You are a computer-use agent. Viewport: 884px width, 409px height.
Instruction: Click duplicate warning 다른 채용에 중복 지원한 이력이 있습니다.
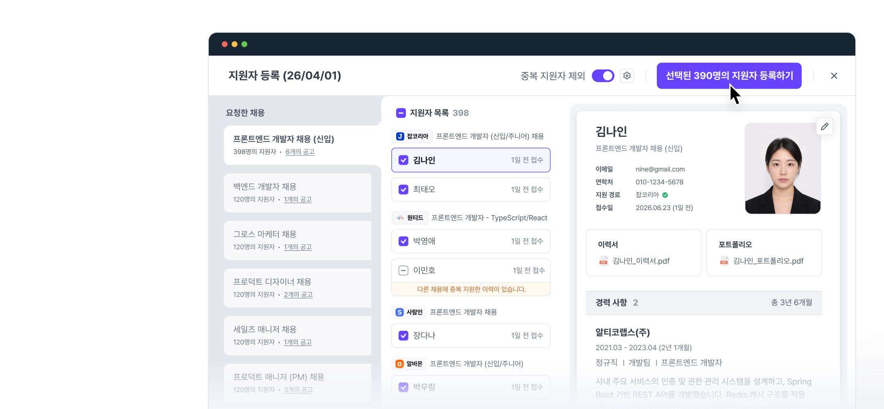[x=471, y=289]
